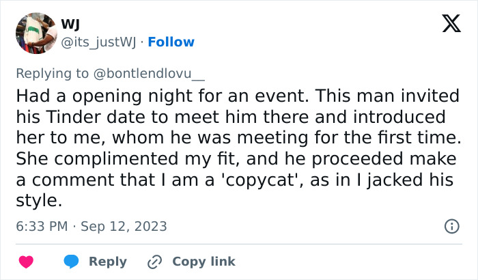Click the blue reply speech bubble icon

(70, 262)
